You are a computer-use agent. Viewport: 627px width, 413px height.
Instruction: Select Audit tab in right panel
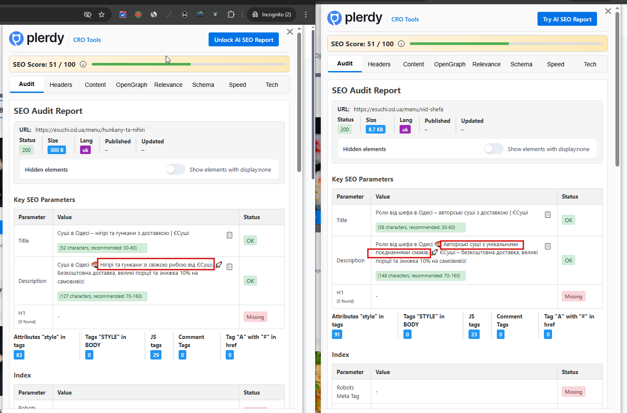coord(345,63)
